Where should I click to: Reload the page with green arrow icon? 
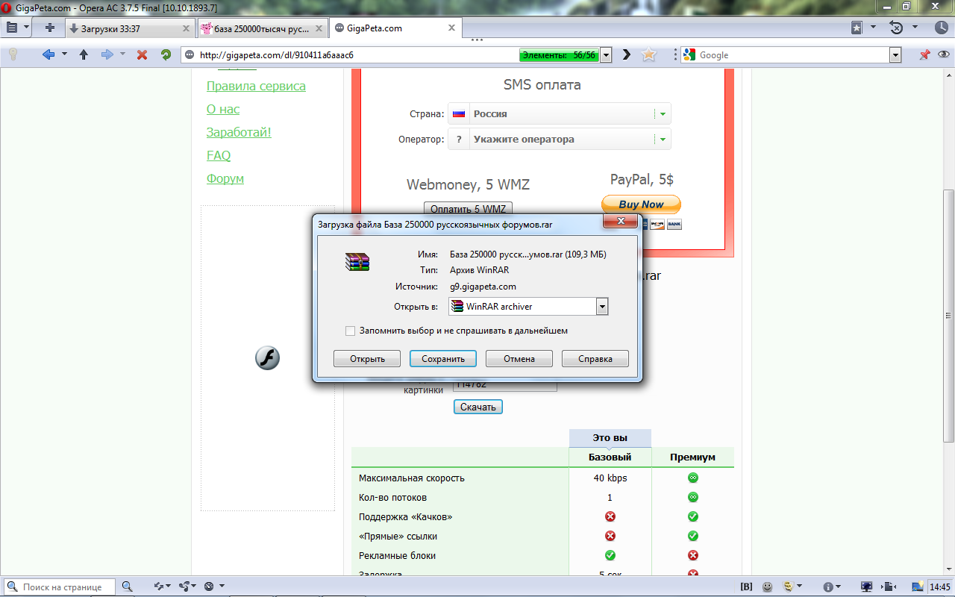tap(166, 54)
